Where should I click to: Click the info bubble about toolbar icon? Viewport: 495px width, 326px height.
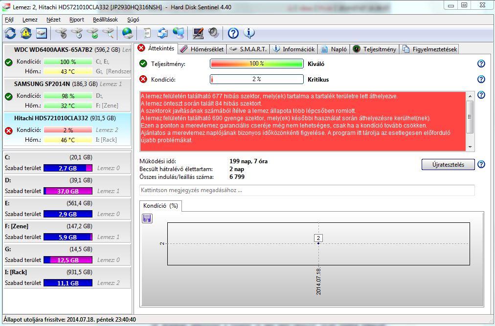249,33
